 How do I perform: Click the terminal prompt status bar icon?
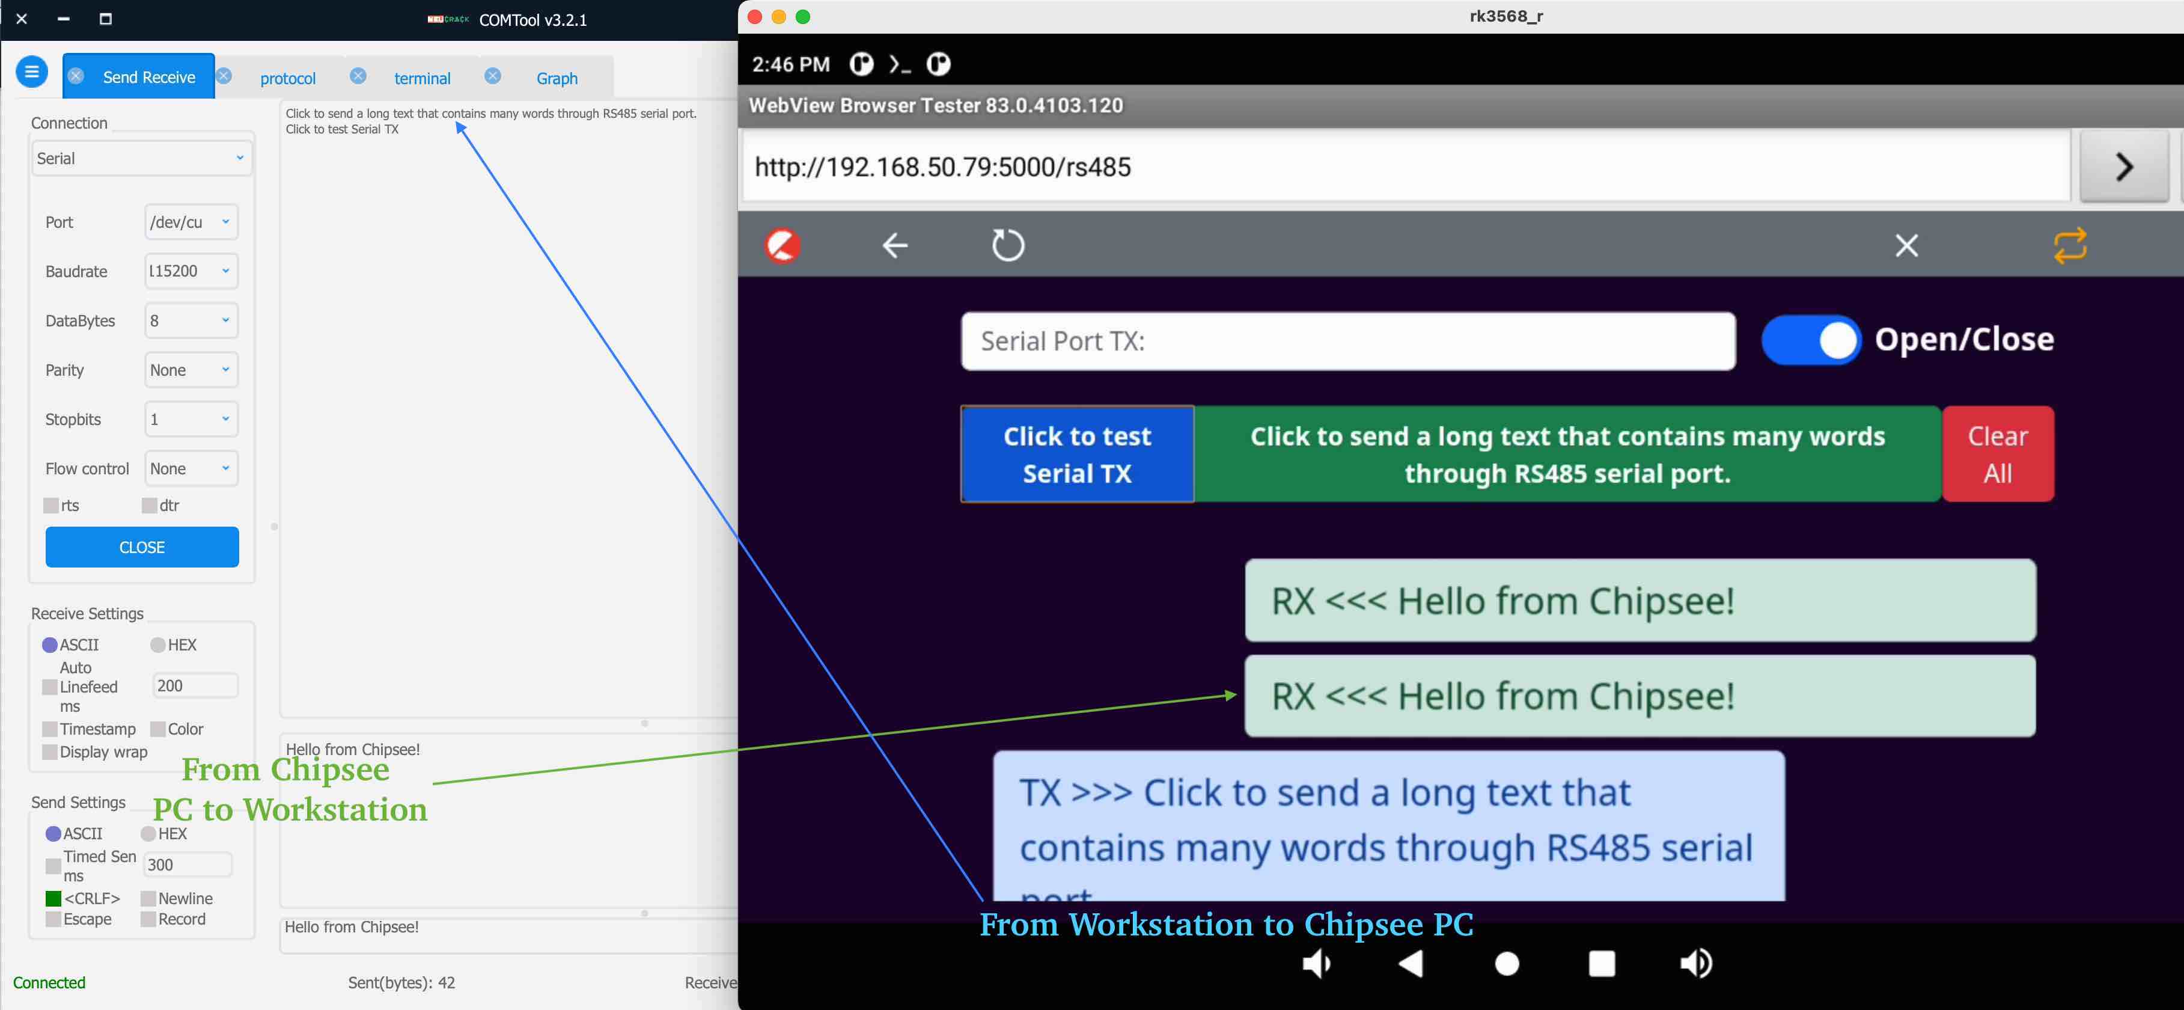click(900, 64)
